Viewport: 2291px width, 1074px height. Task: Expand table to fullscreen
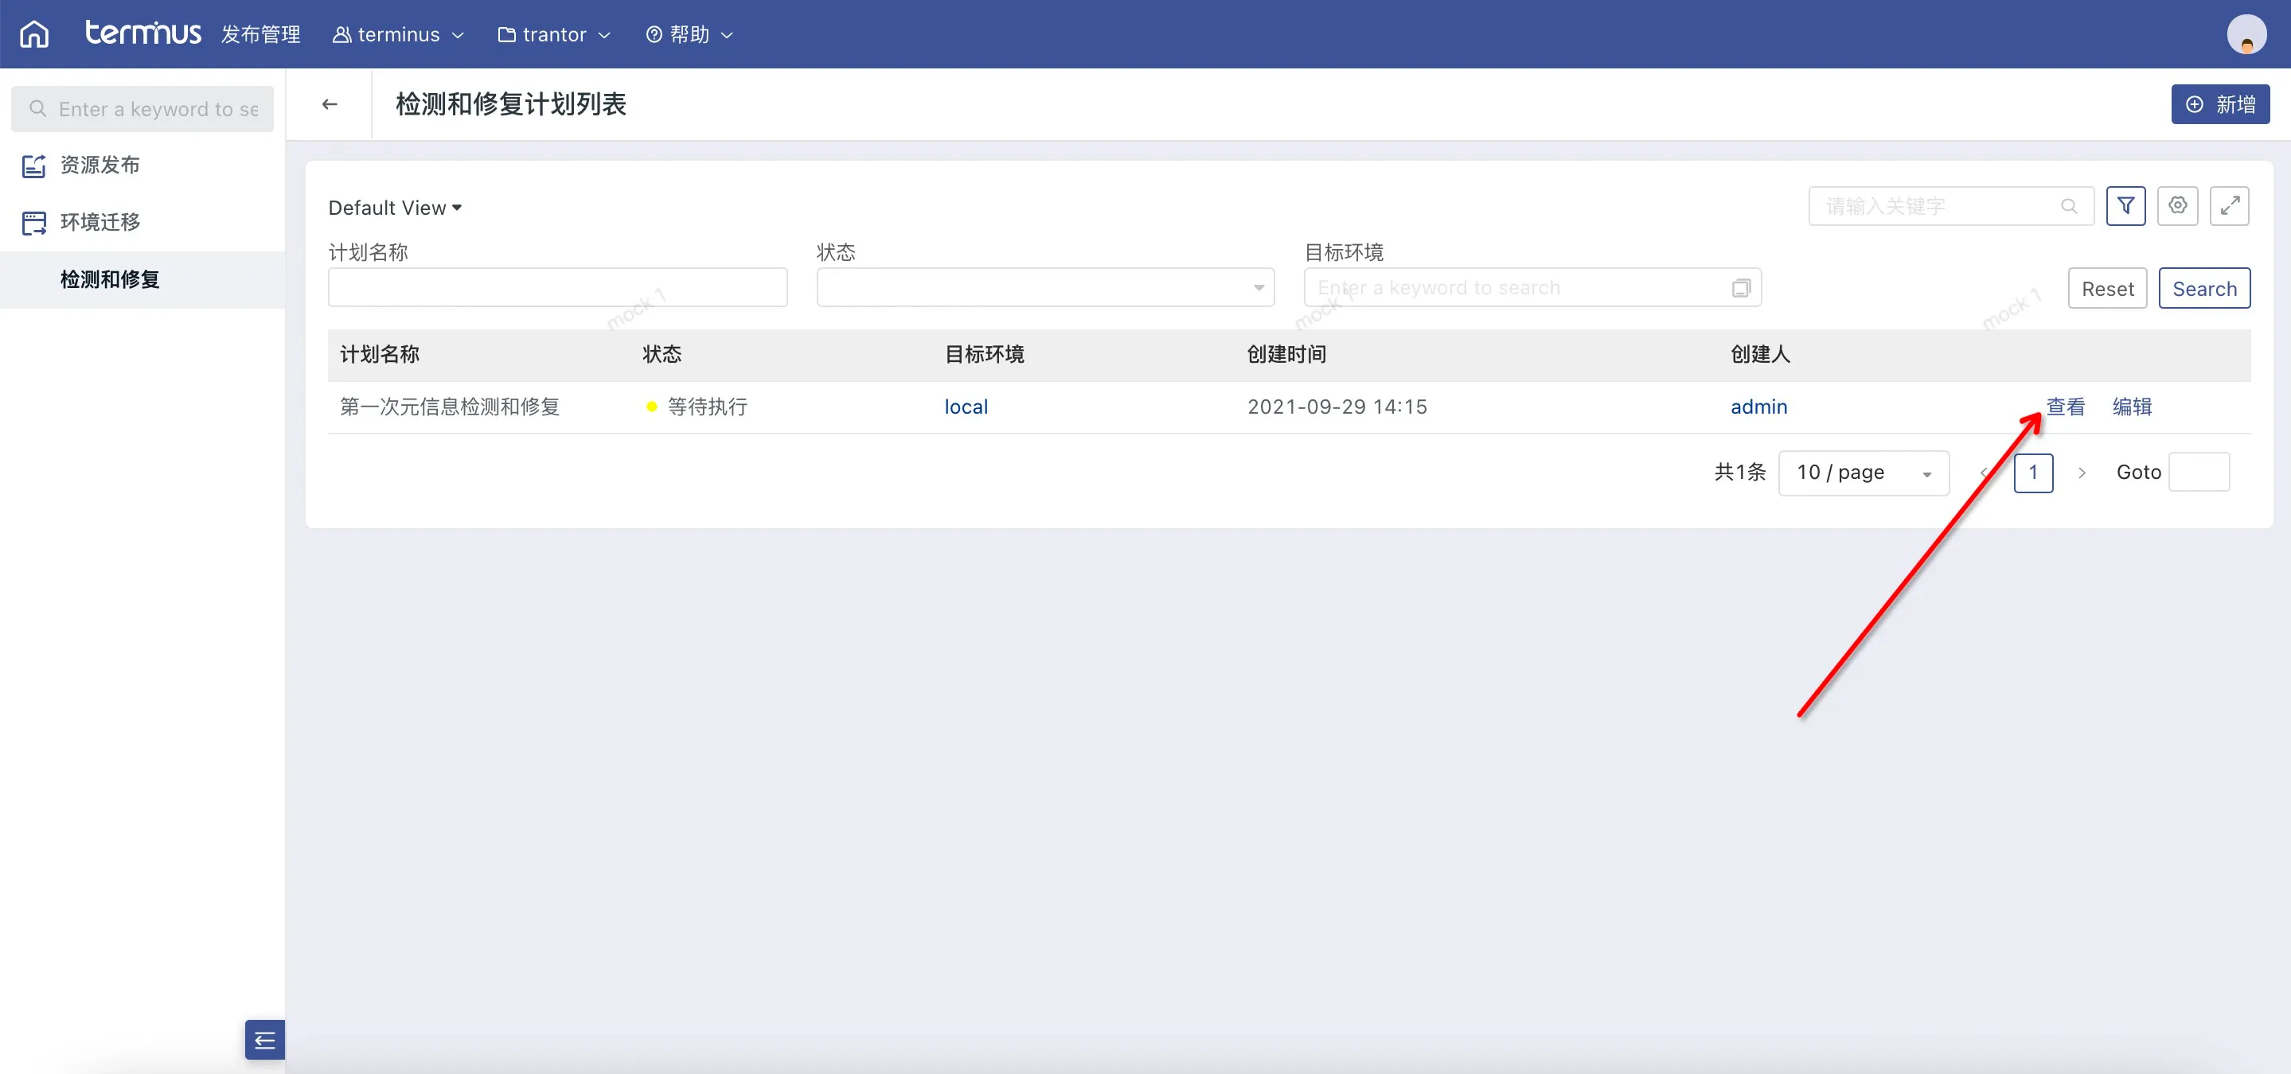(2229, 206)
